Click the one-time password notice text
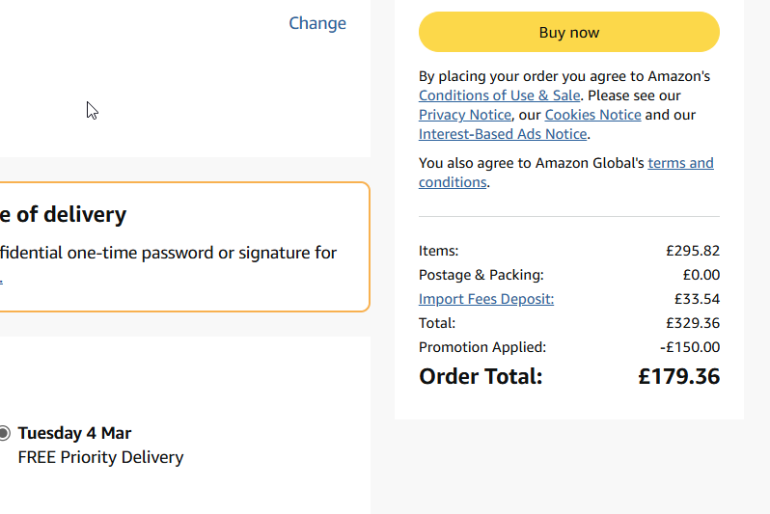770x514 pixels. click(169, 253)
